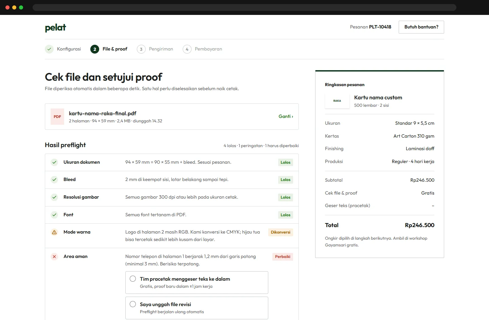Click the order number PLT-10418
The height and width of the screenshot is (320, 489).
[x=380, y=27]
